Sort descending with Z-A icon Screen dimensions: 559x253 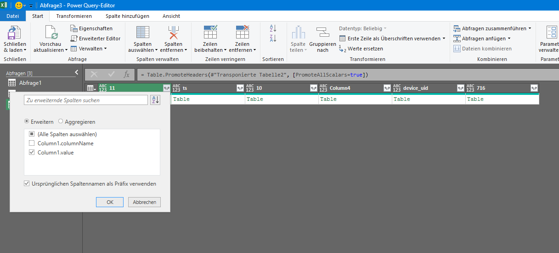tap(273, 38)
